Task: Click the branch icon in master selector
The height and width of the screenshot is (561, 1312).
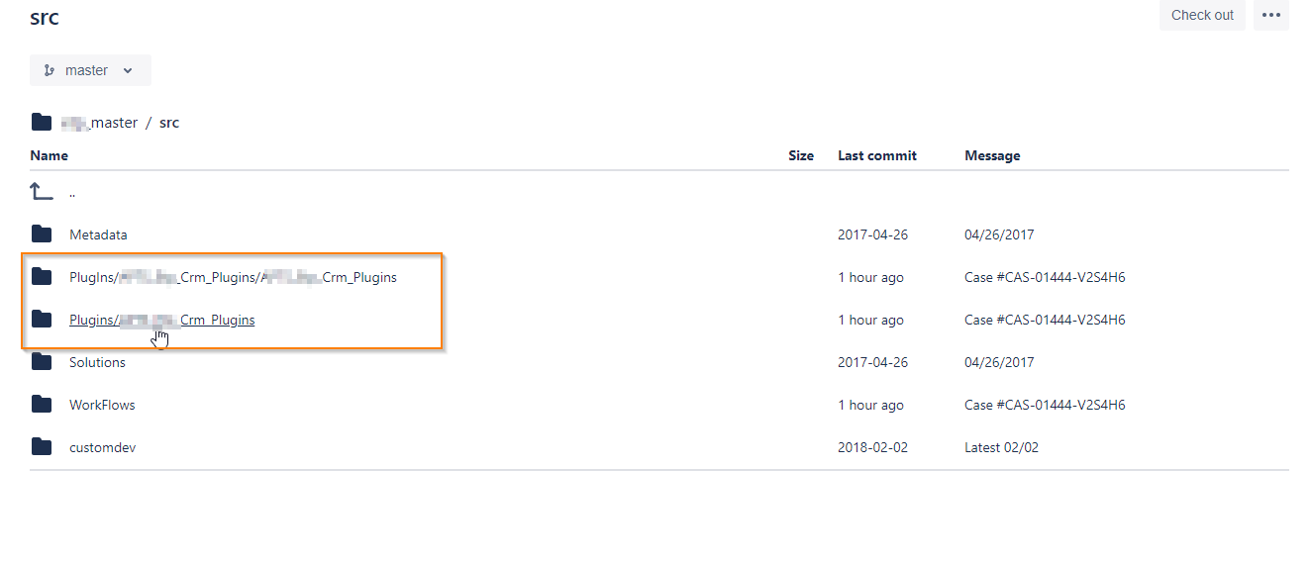Action: (x=50, y=70)
